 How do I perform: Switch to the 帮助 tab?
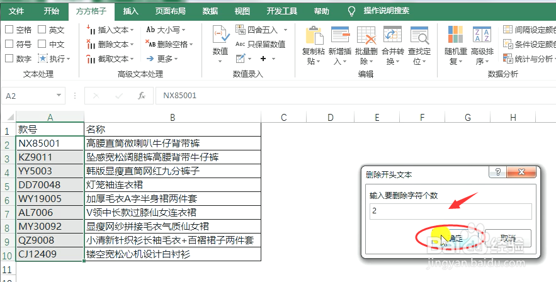322,11
